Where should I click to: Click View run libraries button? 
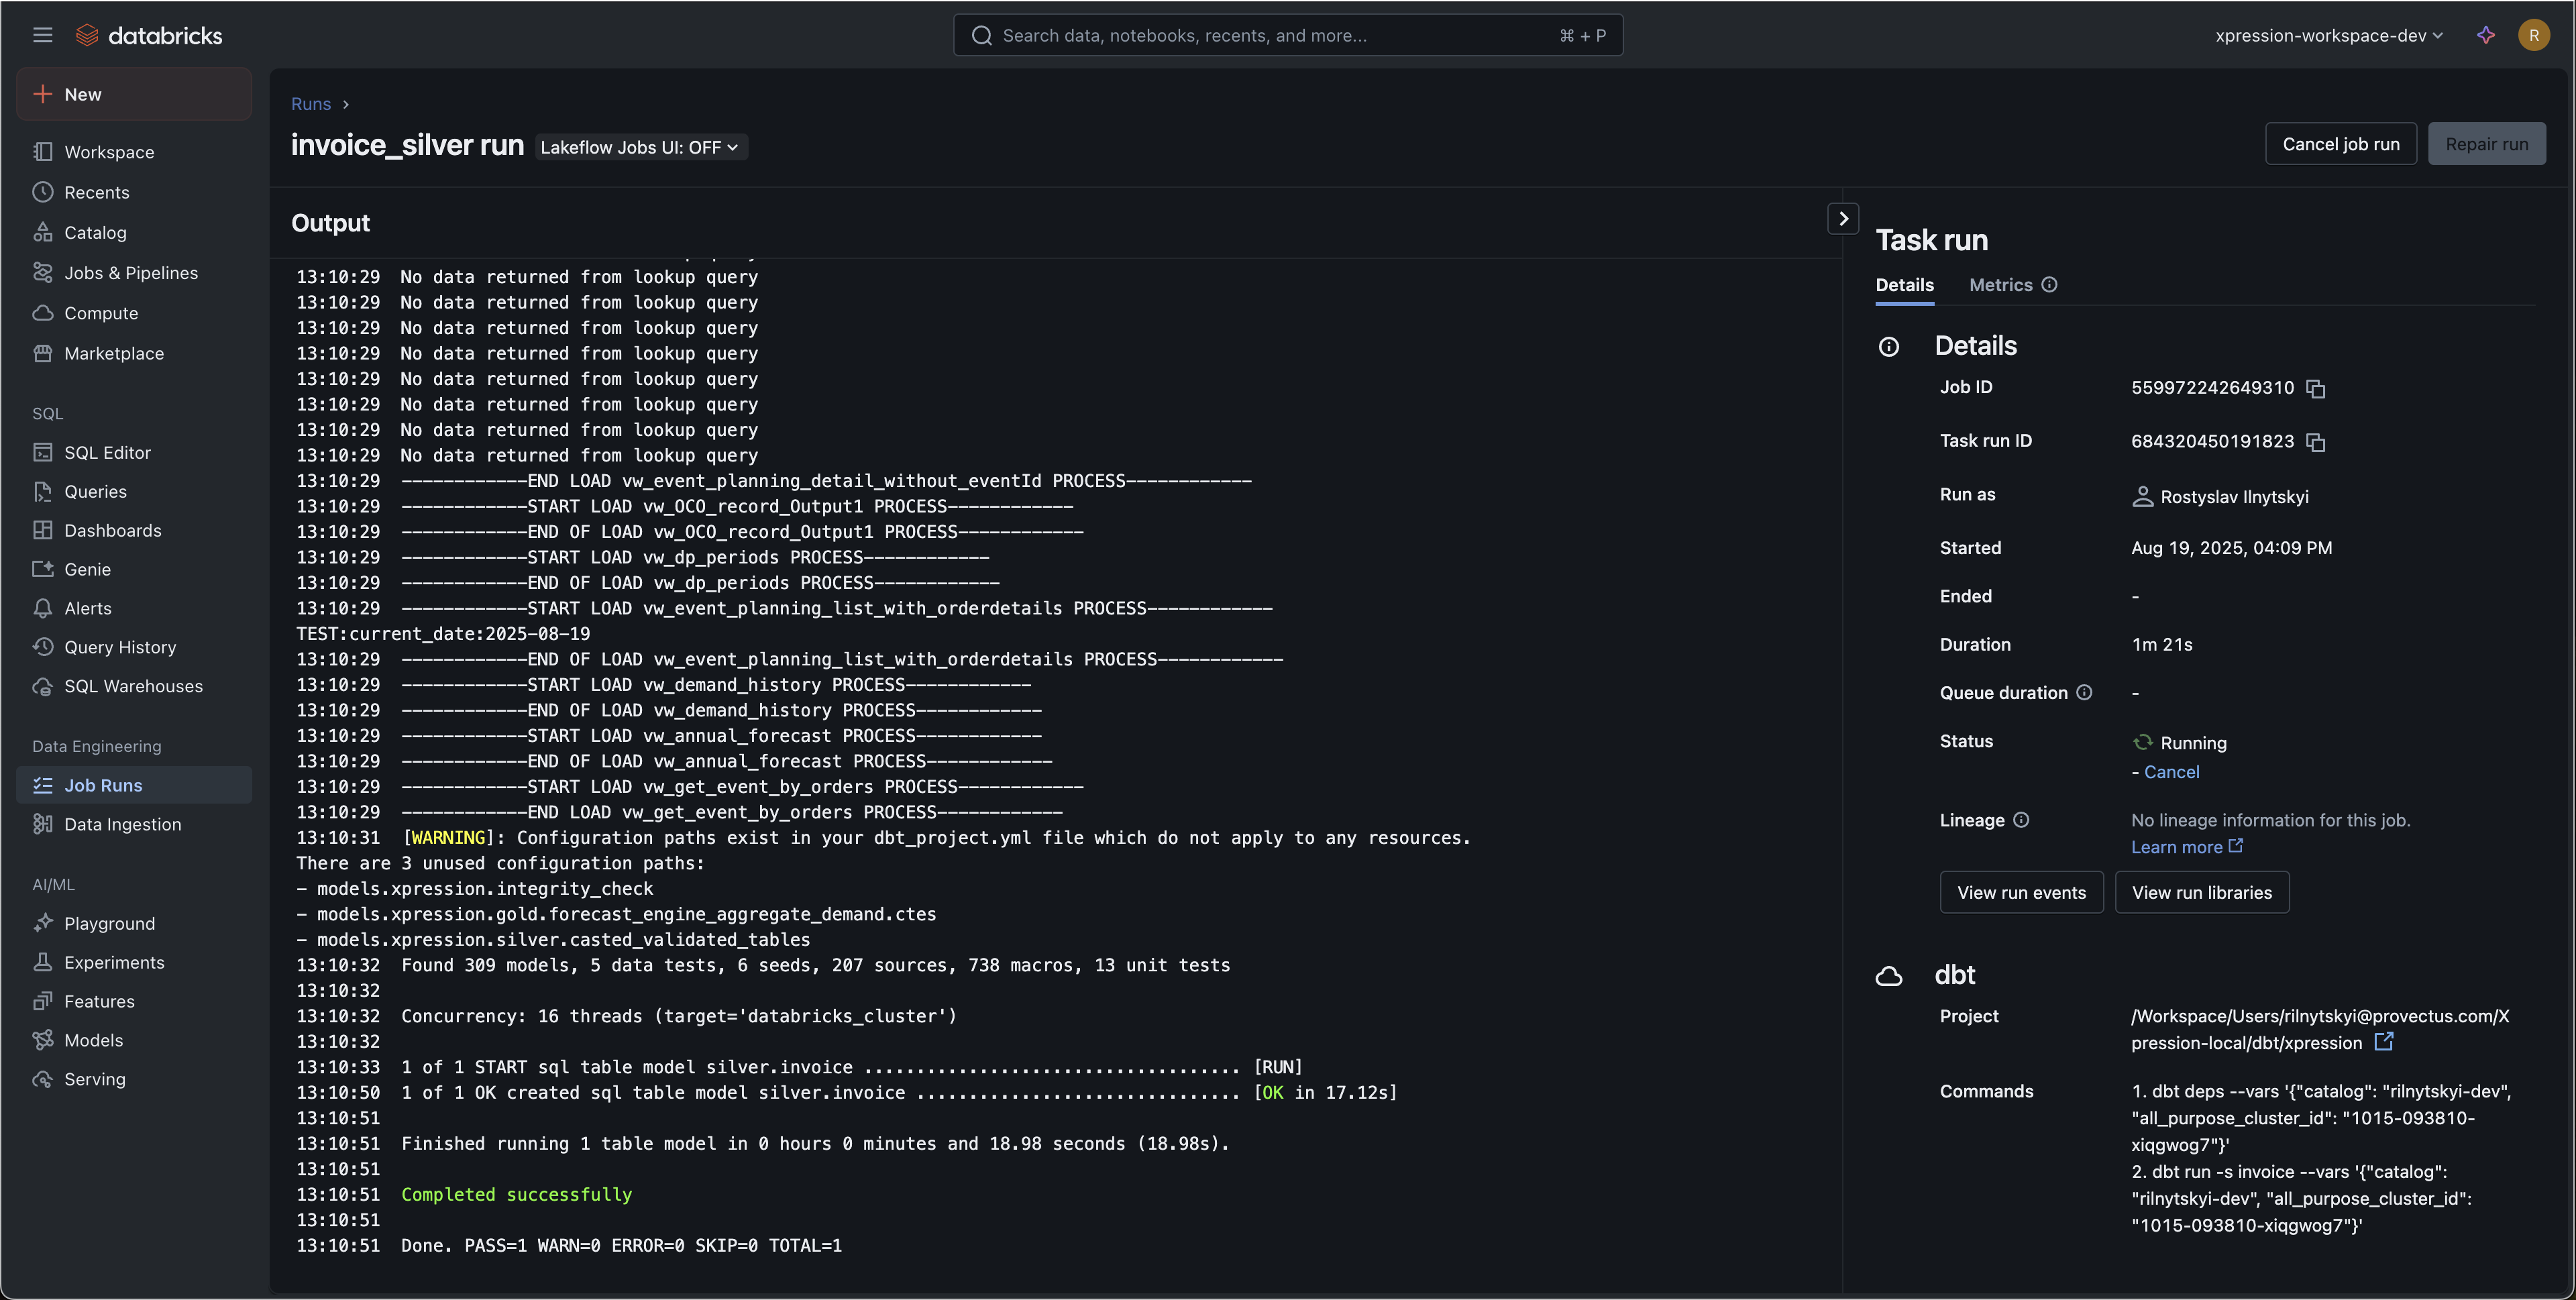(x=2201, y=892)
